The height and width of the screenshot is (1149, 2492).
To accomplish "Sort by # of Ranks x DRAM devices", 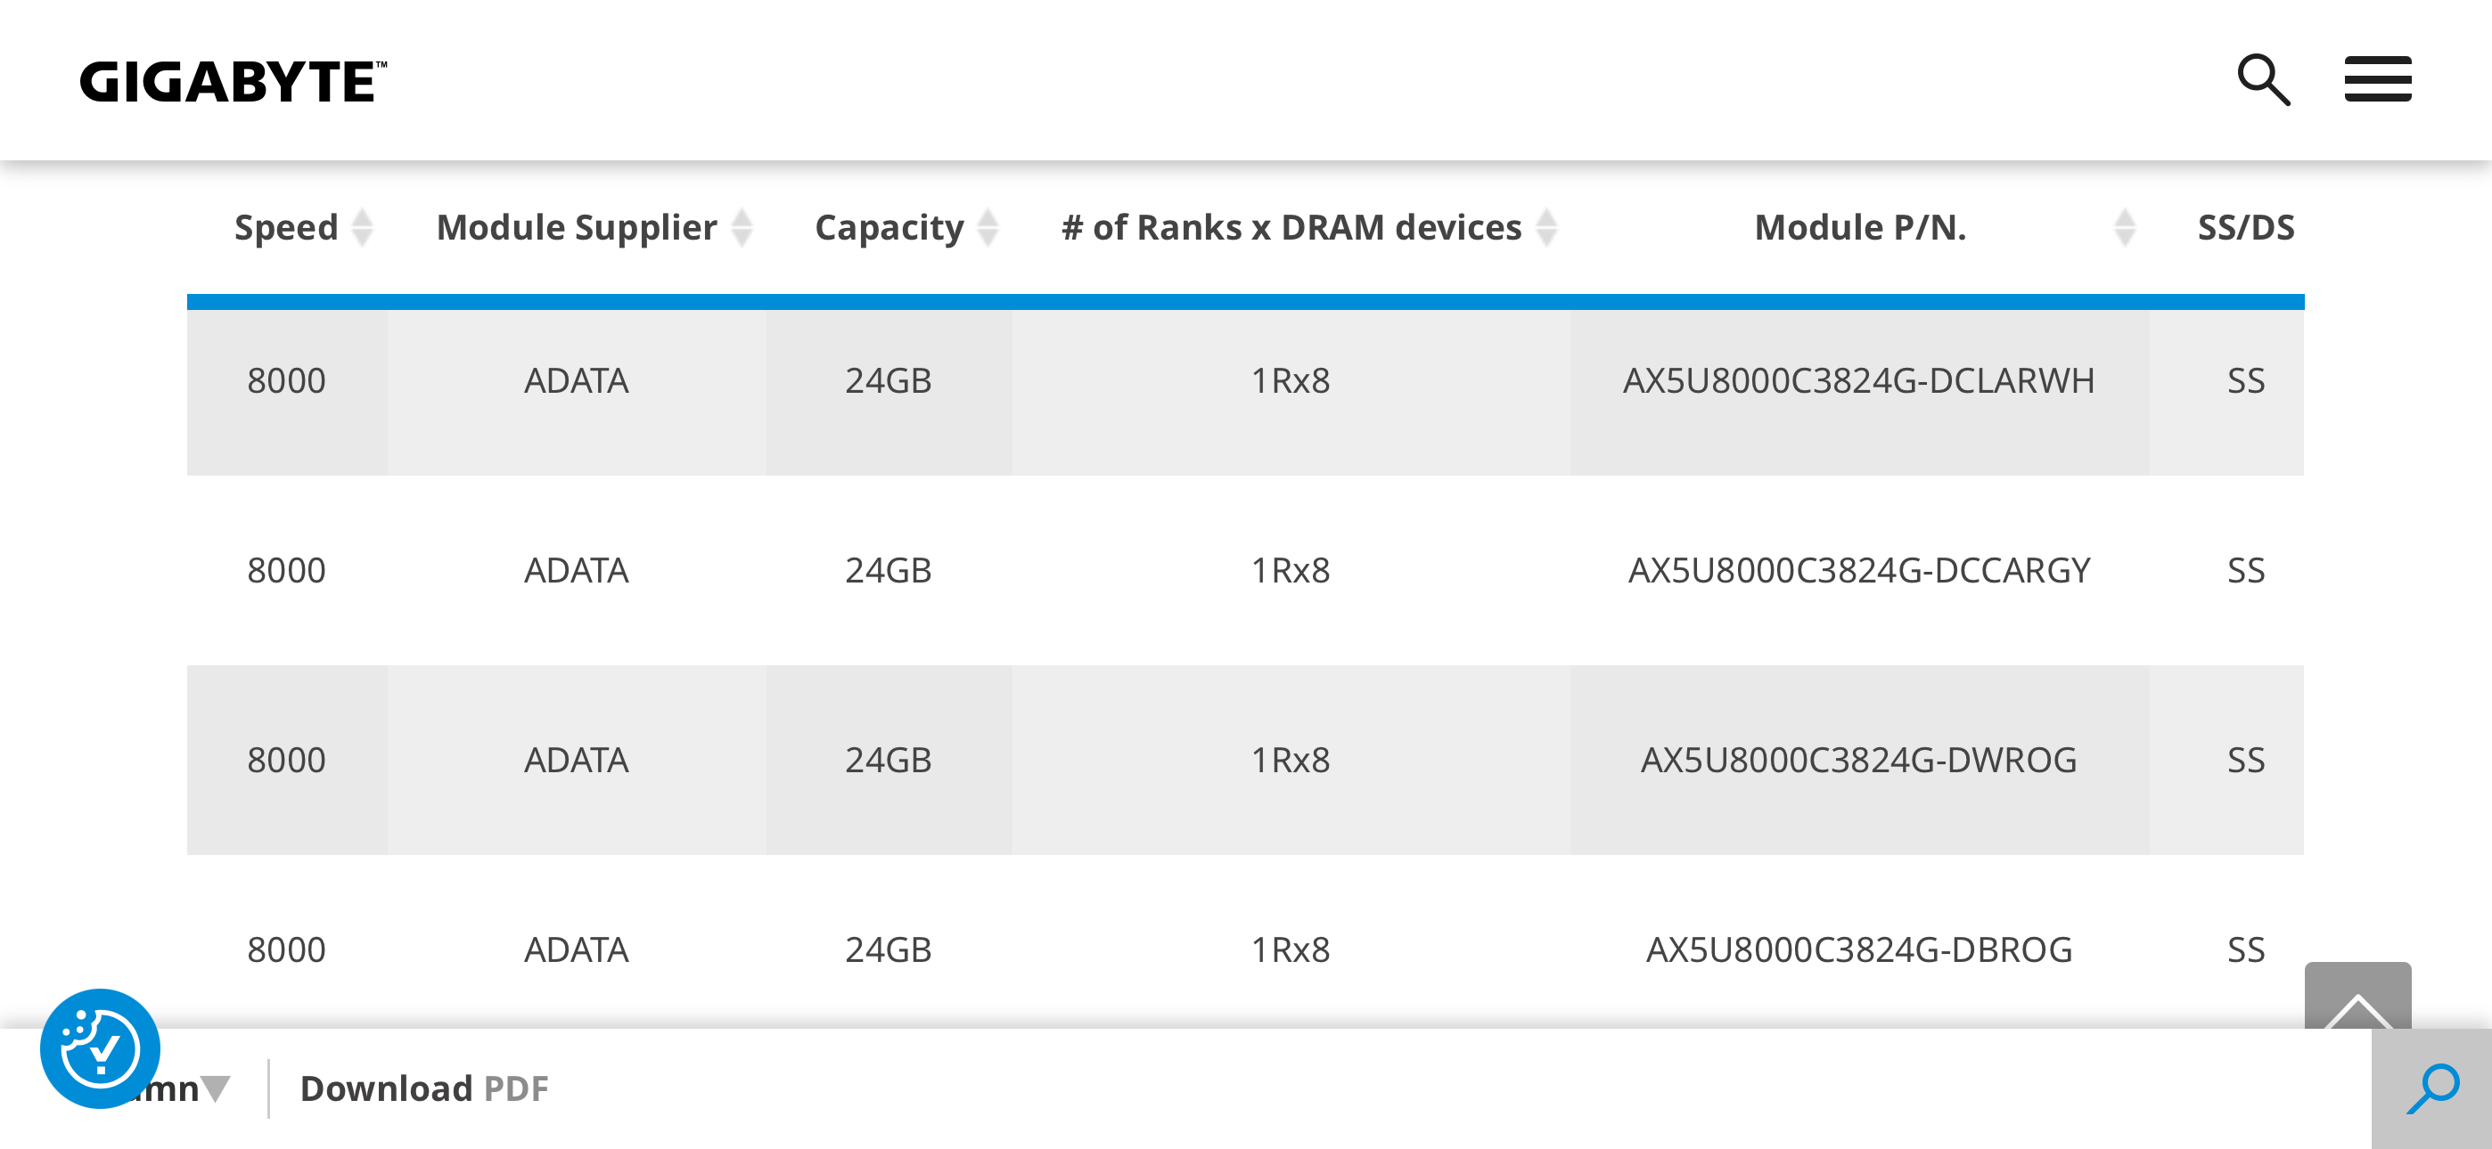I will tap(1547, 227).
